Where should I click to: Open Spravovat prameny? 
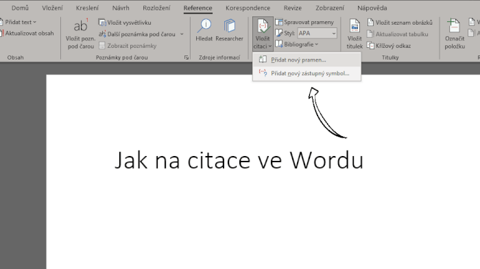(x=304, y=23)
